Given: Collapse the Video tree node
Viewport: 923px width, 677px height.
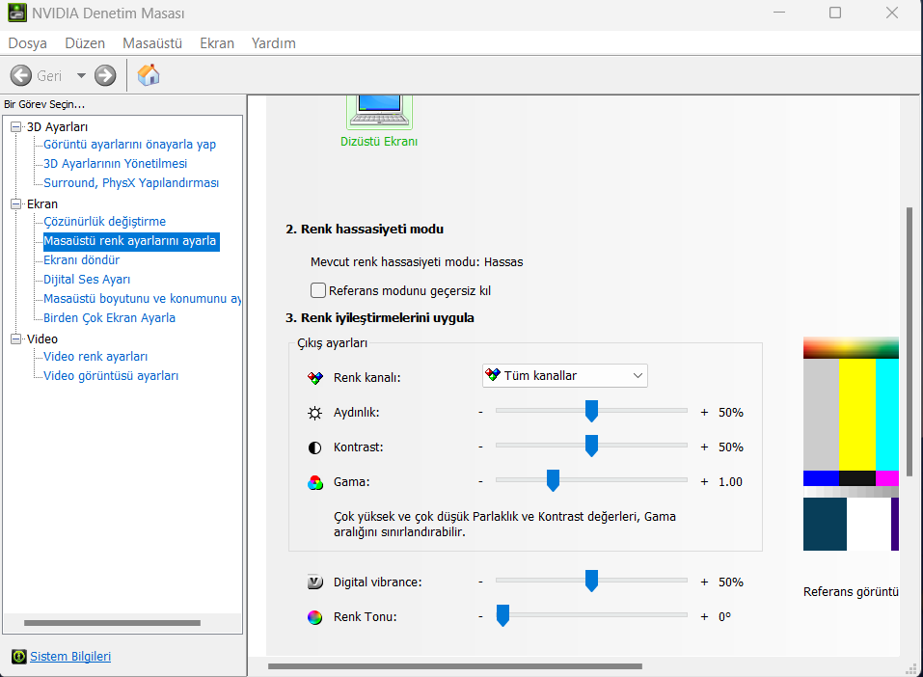Looking at the screenshot, I should pos(15,338).
